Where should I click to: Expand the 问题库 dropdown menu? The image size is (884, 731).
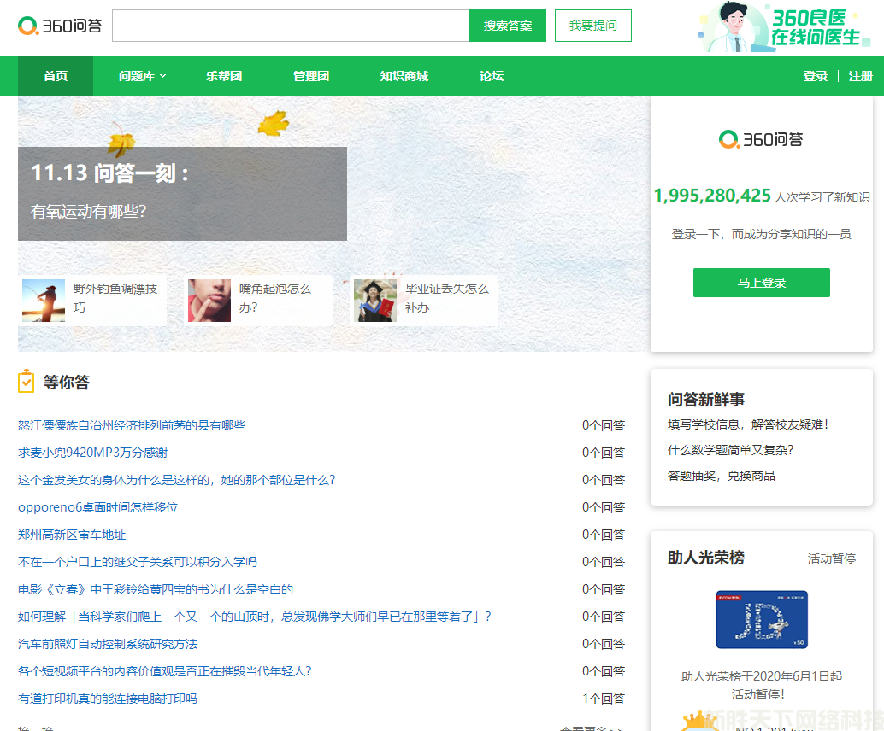tap(142, 76)
